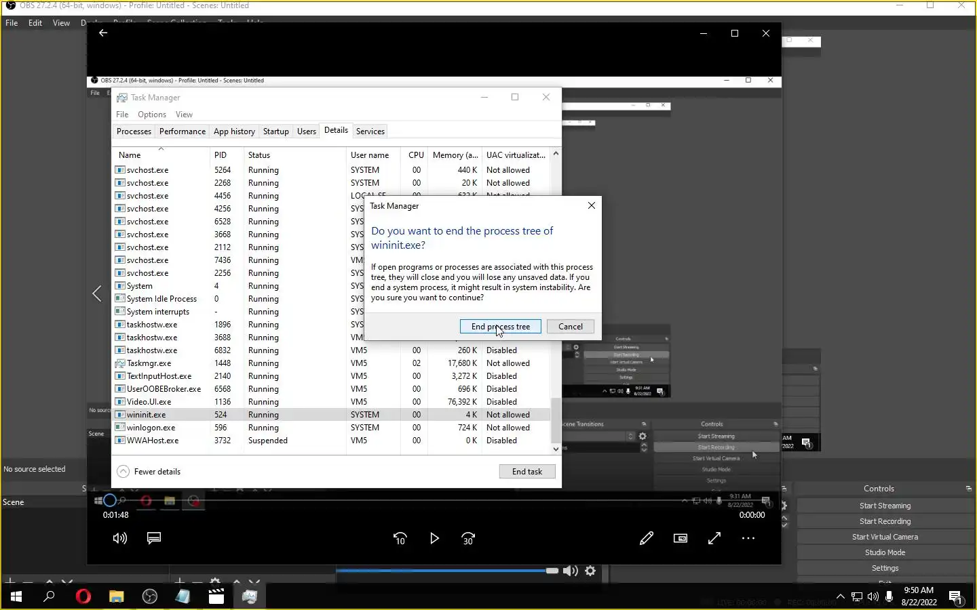Viewport: 977px width, 610px height.
Task: Open Opera browser from the taskbar
Action: point(83,596)
